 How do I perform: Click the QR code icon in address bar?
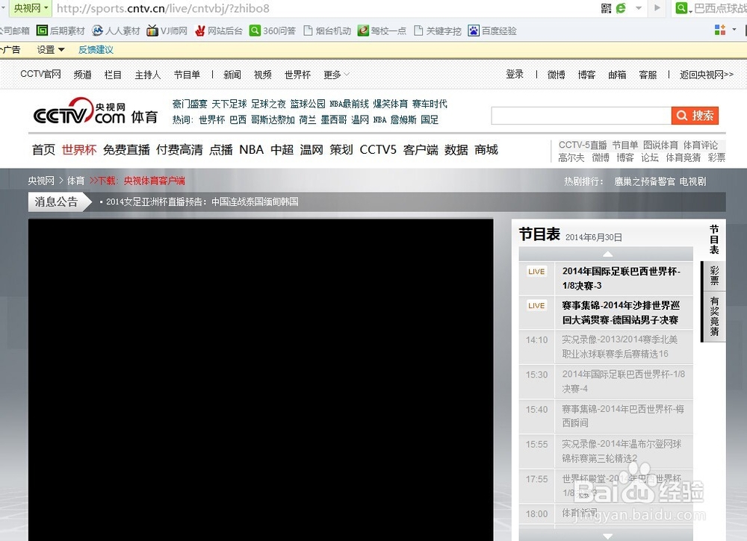point(606,8)
